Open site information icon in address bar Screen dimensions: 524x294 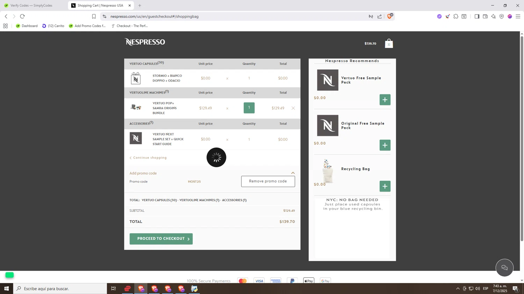tap(104, 16)
